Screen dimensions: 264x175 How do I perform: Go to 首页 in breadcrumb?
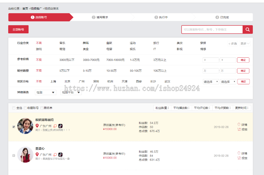point(25,8)
